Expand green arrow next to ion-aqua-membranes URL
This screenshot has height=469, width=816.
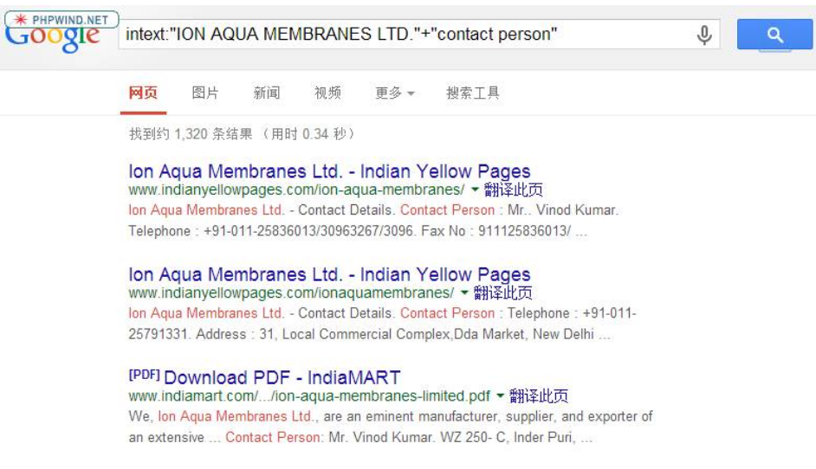[x=475, y=190]
